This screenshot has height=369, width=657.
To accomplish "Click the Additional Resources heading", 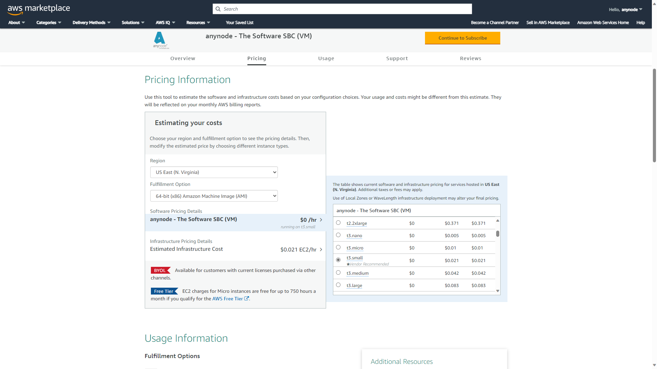I will pyautogui.click(x=401, y=361).
